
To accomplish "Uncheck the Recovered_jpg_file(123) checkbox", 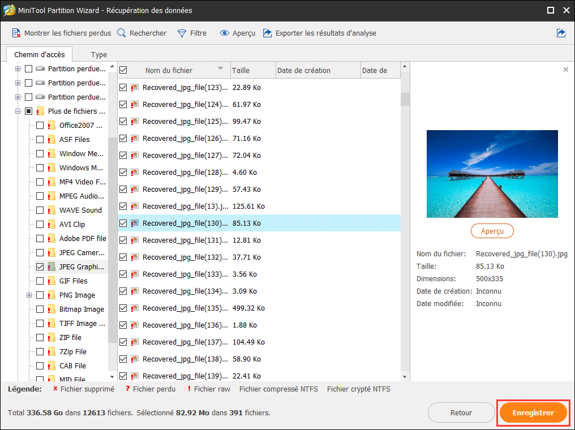I will coord(123,88).
